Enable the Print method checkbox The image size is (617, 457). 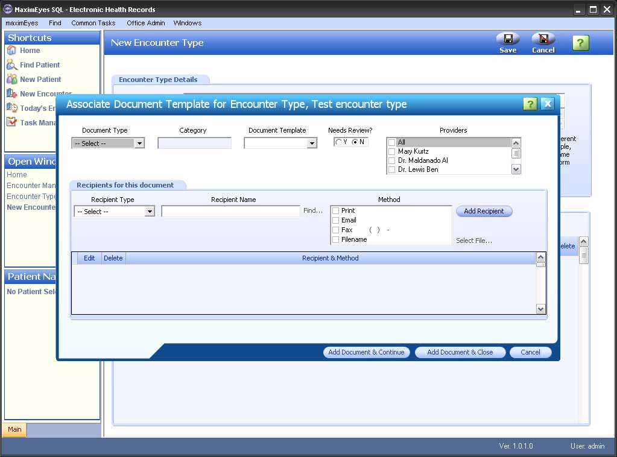[336, 211]
